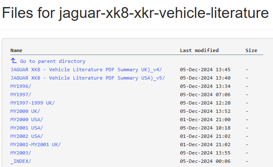Open the _INDEX folder
Viewport: 273px width, 167px height.
(x=20, y=161)
